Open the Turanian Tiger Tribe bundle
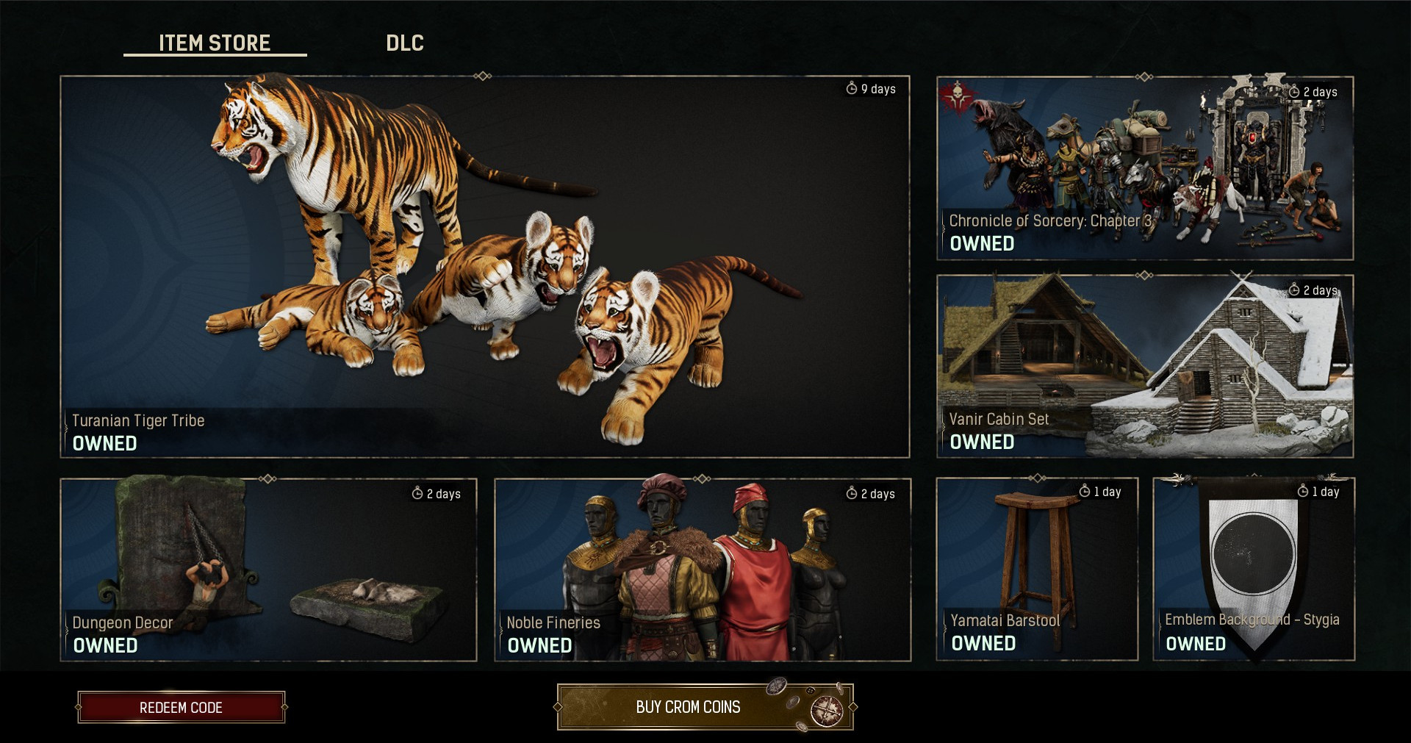1411x743 pixels. click(x=485, y=267)
